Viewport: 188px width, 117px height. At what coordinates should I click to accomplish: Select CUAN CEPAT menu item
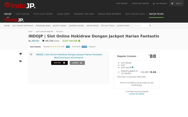[63, 14]
